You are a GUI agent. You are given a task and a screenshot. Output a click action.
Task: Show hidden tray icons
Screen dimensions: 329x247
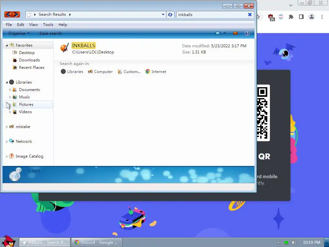[278, 242]
